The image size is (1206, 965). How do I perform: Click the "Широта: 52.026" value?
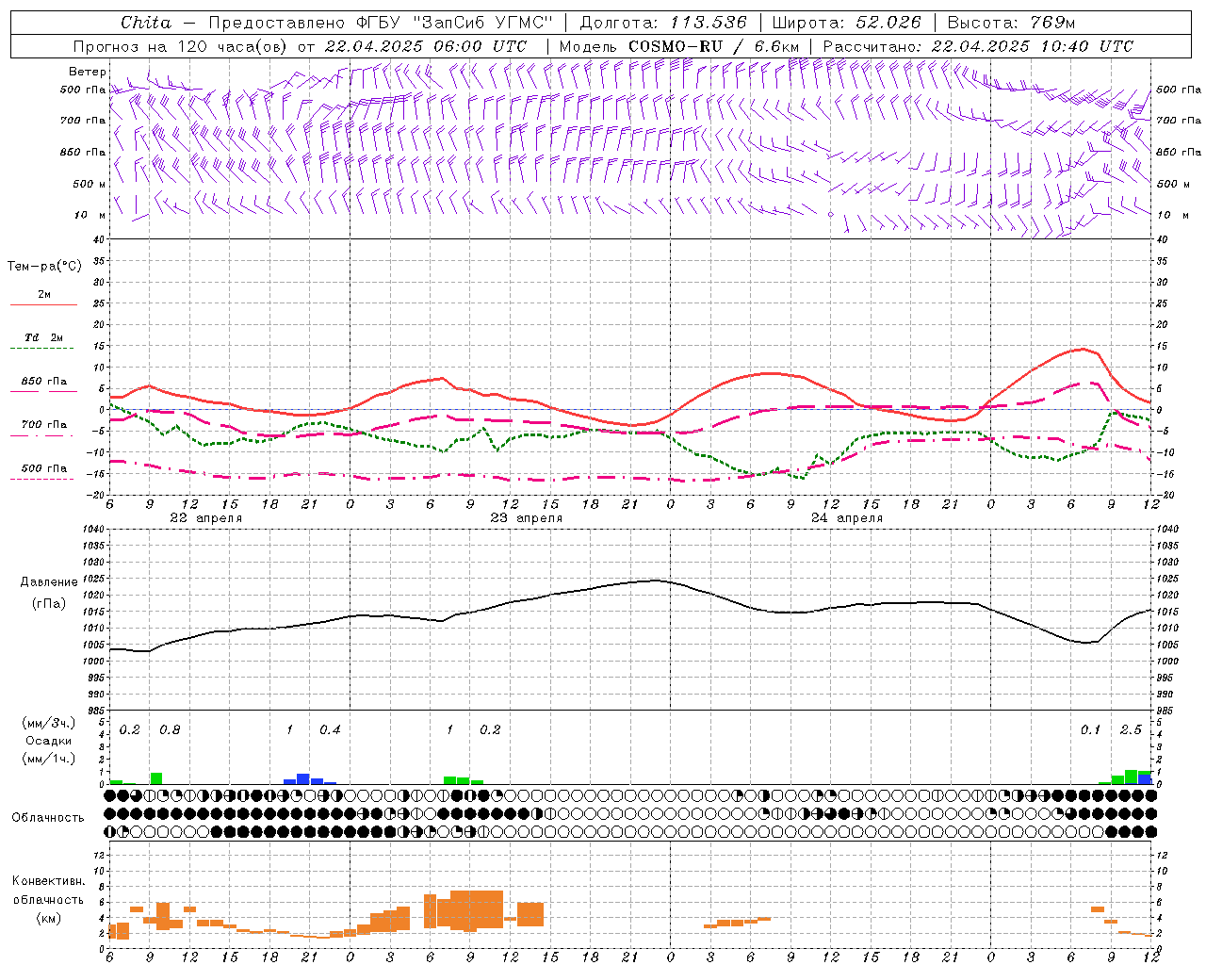846,23
